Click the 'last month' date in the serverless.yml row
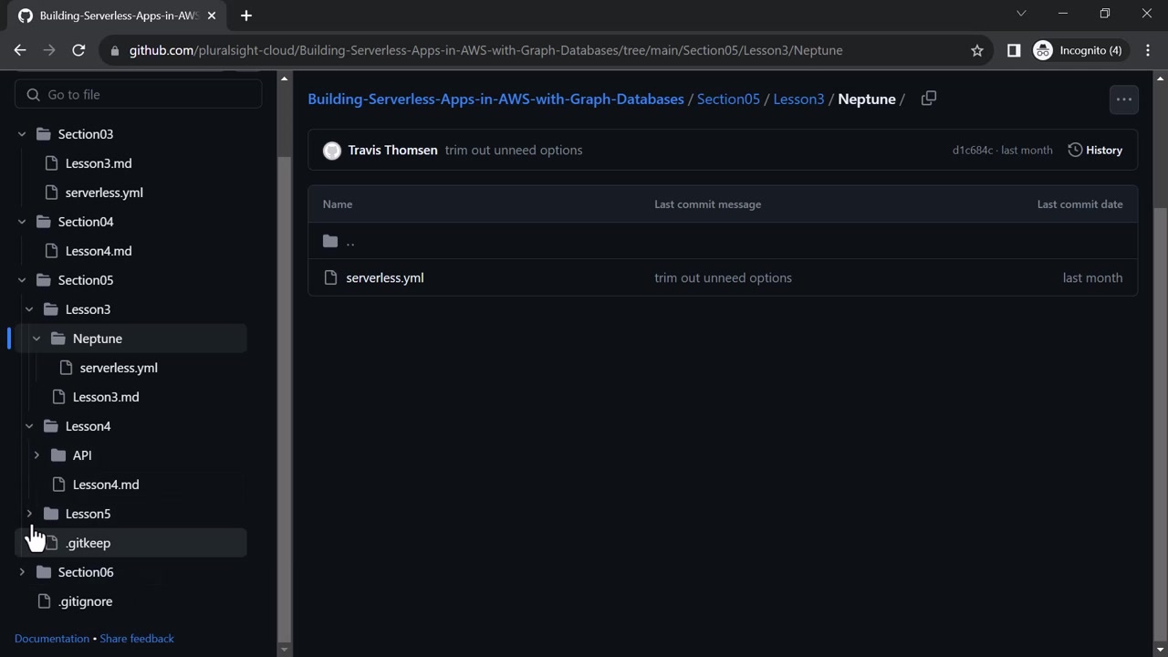The image size is (1168, 657). (1092, 277)
